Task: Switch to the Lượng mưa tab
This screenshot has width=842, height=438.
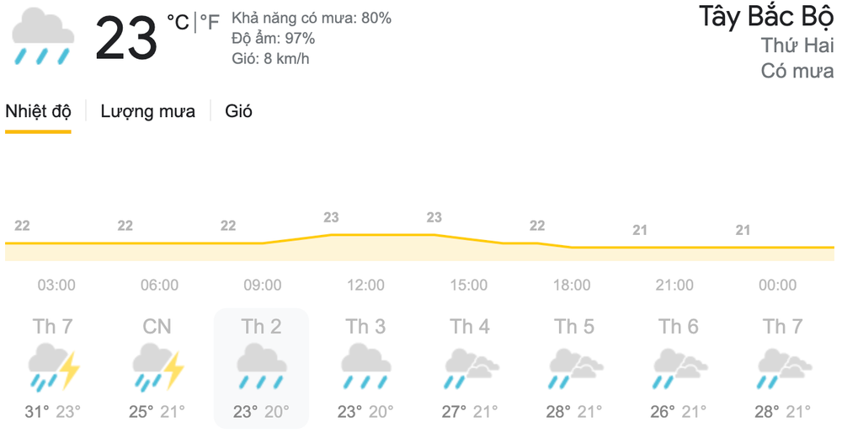Action: pyautogui.click(x=147, y=111)
